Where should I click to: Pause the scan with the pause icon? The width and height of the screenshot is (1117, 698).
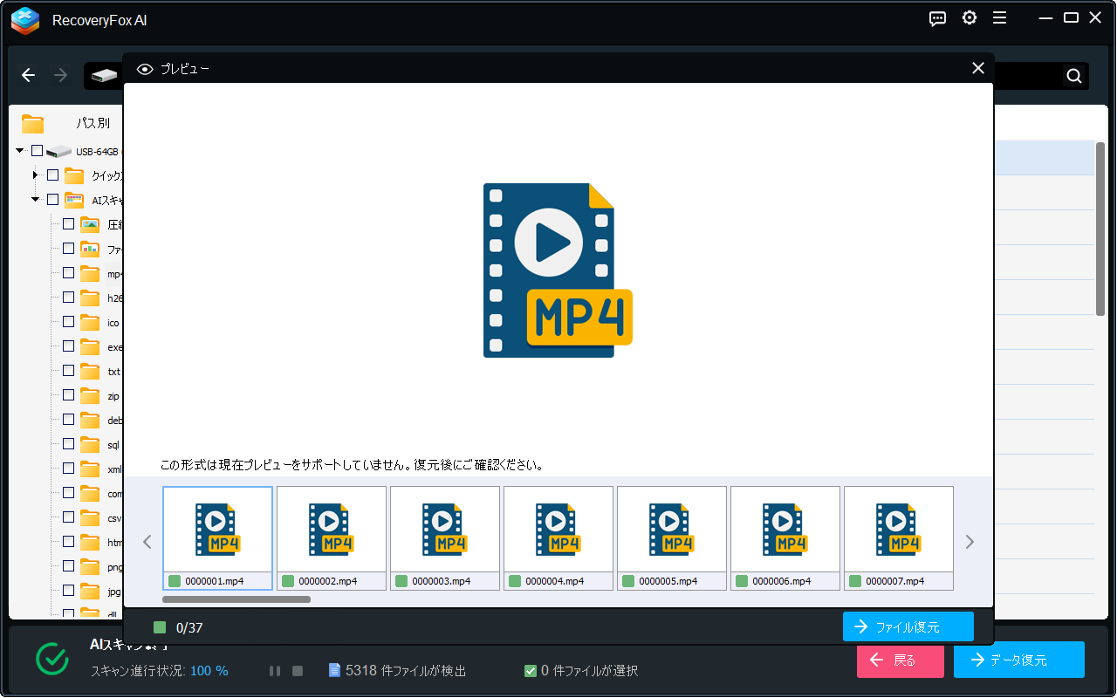[275, 671]
